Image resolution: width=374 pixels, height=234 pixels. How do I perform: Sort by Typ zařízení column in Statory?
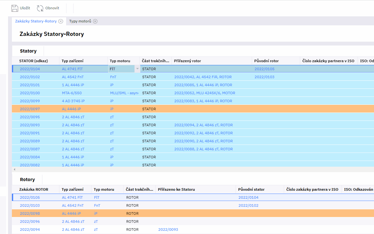(x=73, y=61)
